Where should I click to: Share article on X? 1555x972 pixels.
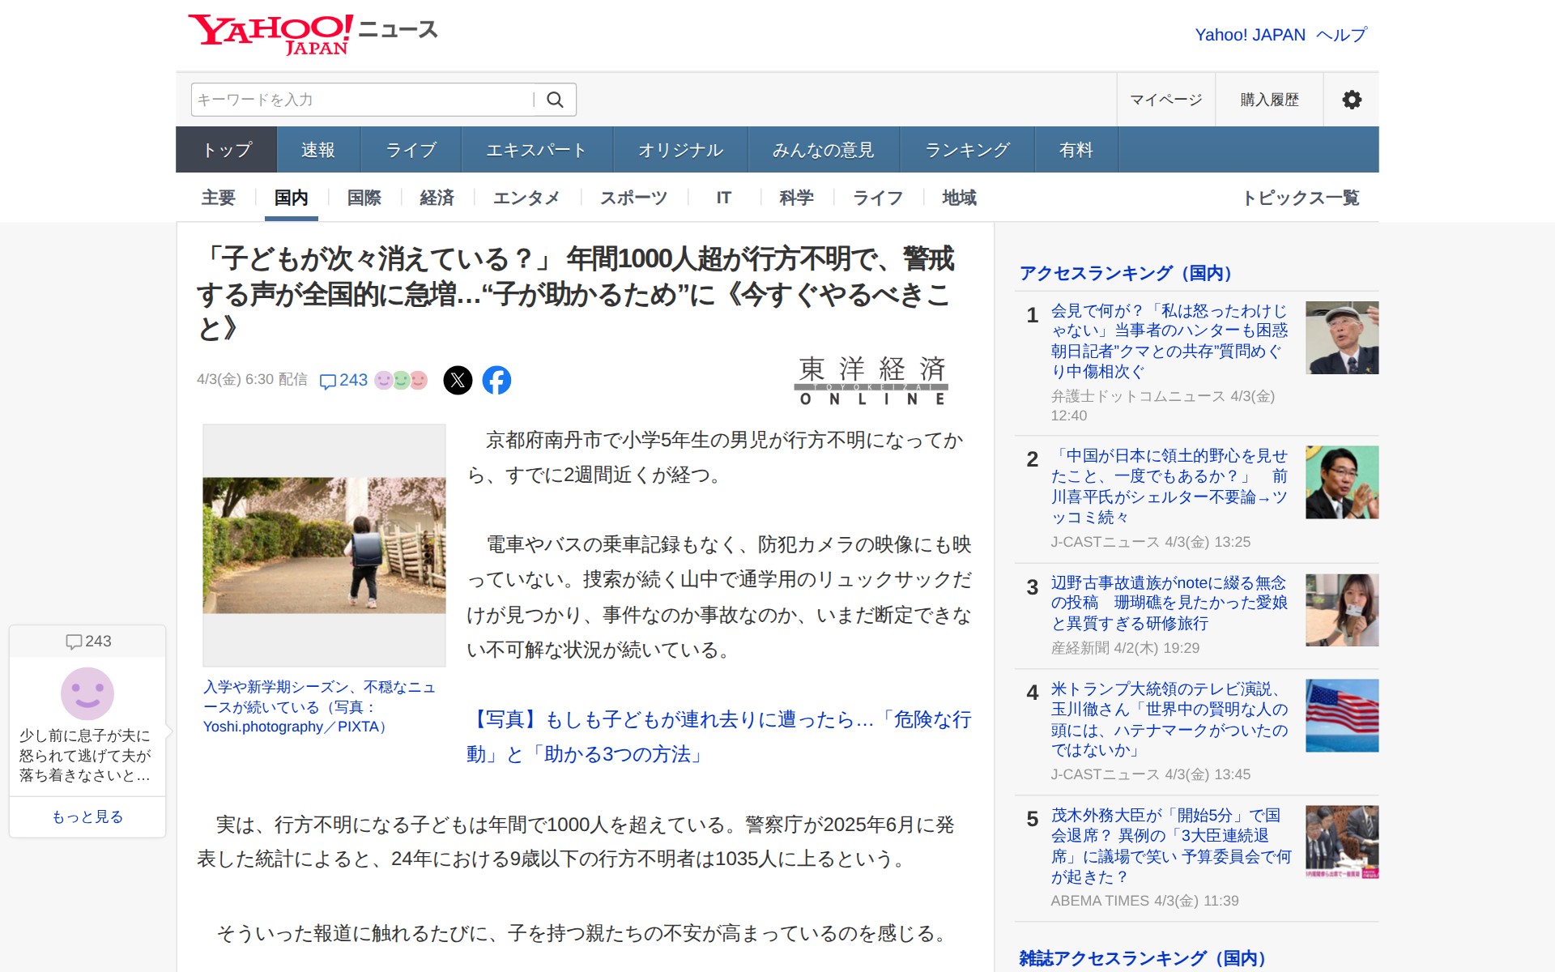click(x=458, y=380)
